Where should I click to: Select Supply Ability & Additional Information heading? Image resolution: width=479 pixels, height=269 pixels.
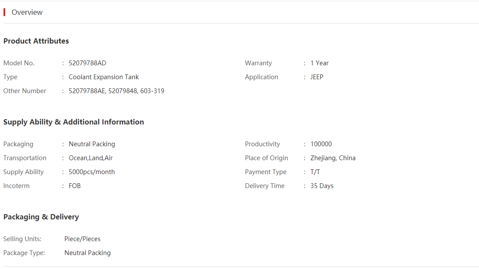[74, 122]
